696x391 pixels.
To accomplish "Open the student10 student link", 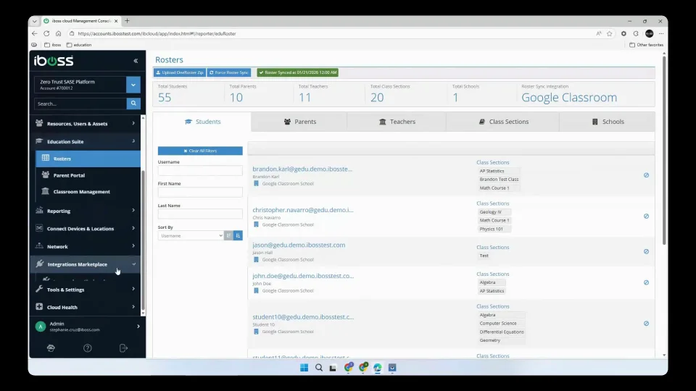I will pos(303,317).
